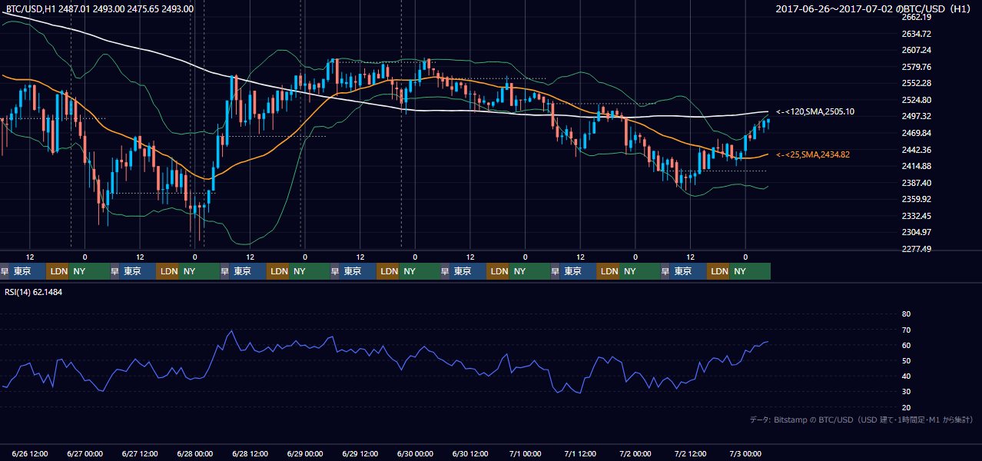Select the 7/2 12:00 time label
Image resolution: width=982 pixels, height=461 pixels.
click(691, 454)
